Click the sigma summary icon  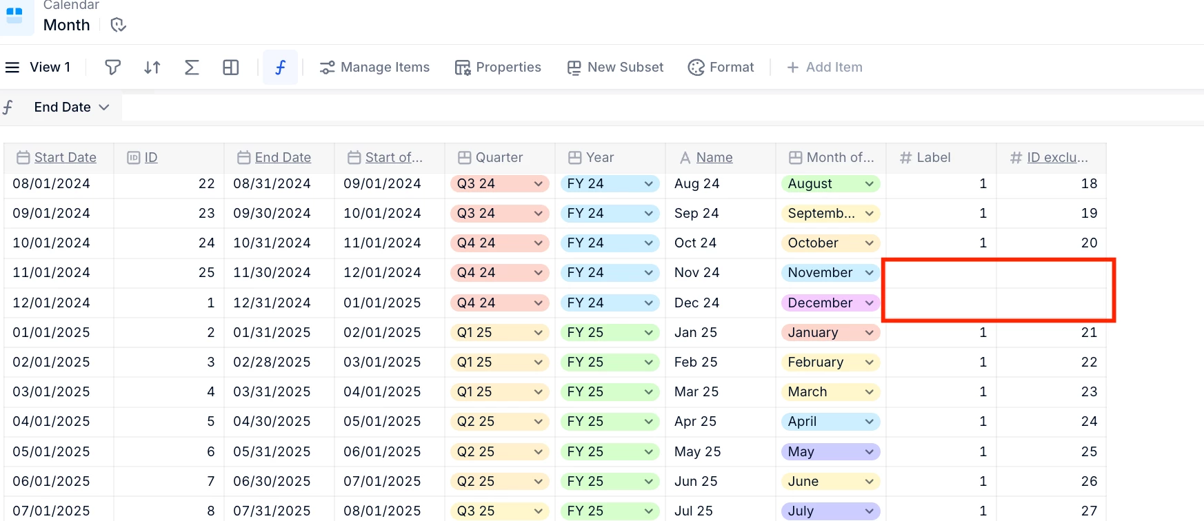(x=192, y=67)
